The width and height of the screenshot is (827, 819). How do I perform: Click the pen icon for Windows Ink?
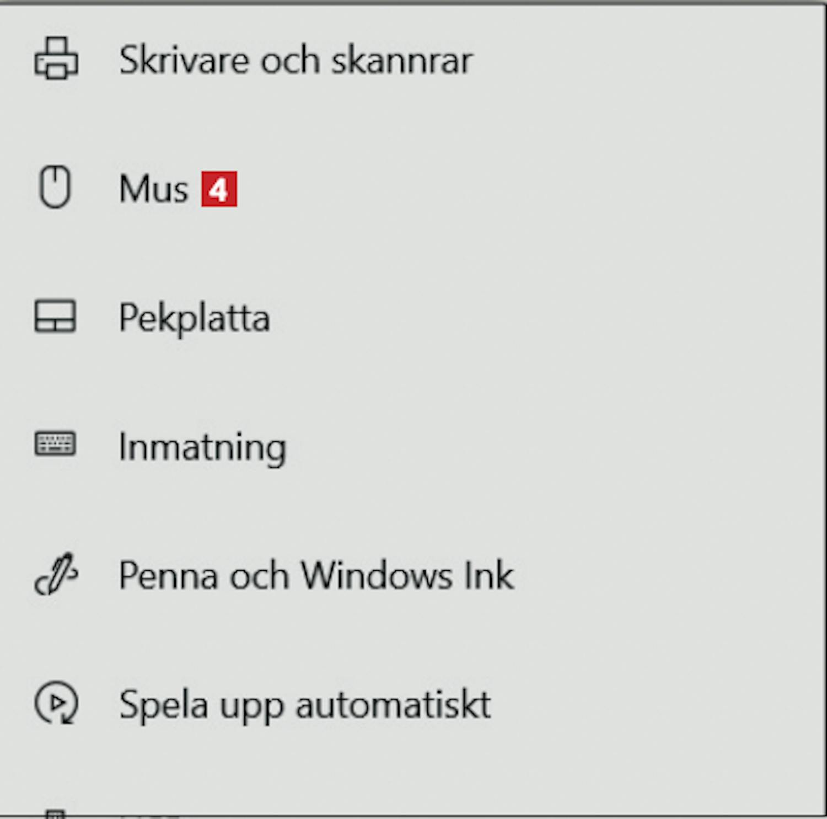tap(56, 574)
